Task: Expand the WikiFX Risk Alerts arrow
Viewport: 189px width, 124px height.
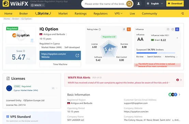Action: point(181,80)
